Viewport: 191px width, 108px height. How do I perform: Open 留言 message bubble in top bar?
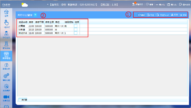pyautogui.click(x=149, y=4)
